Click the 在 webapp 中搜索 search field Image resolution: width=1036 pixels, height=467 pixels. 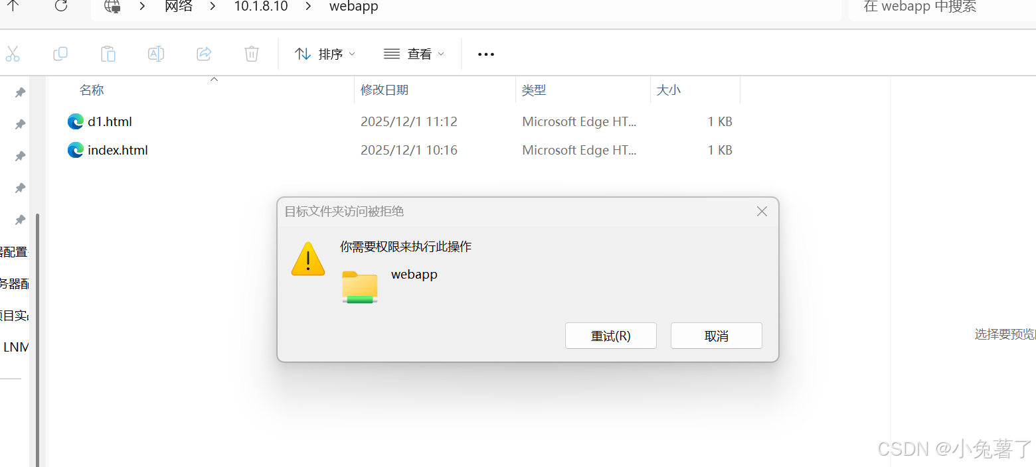(x=943, y=7)
